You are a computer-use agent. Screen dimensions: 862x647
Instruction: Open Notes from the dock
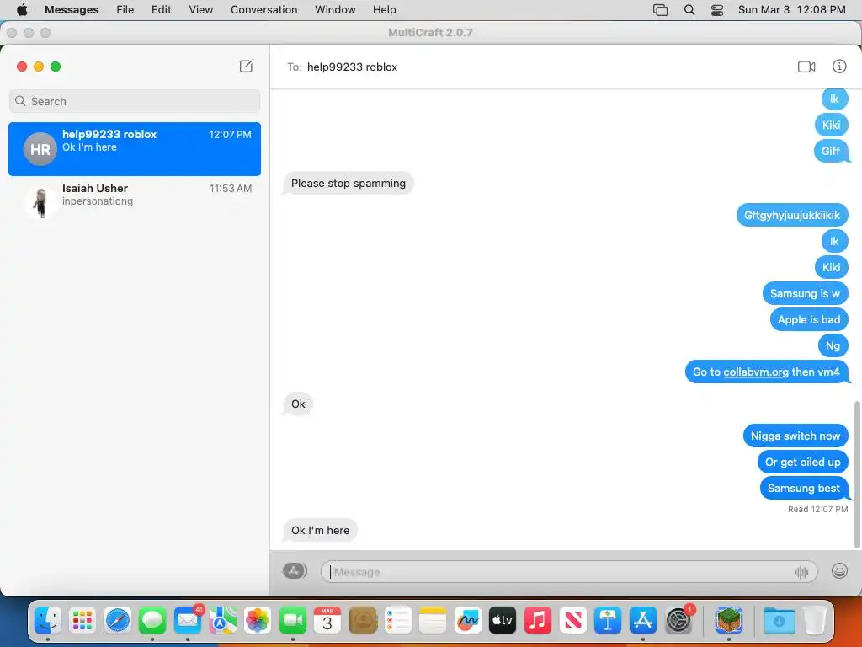click(433, 621)
